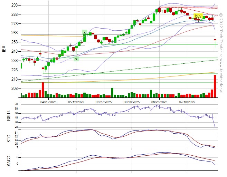Click the MACD axis value 5
This screenshot has width=227, height=177.
(x=17, y=157)
